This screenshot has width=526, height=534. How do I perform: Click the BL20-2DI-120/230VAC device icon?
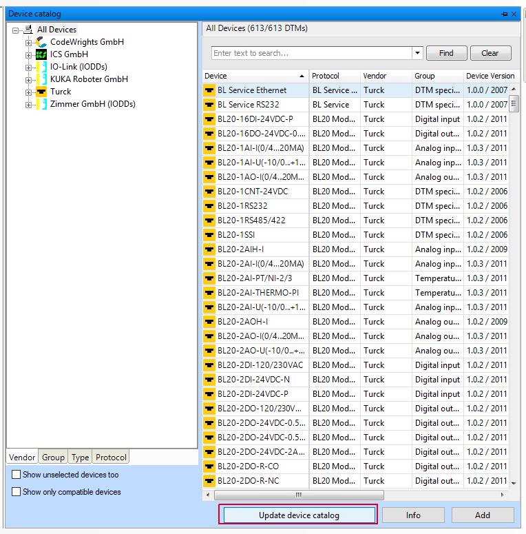point(209,365)
